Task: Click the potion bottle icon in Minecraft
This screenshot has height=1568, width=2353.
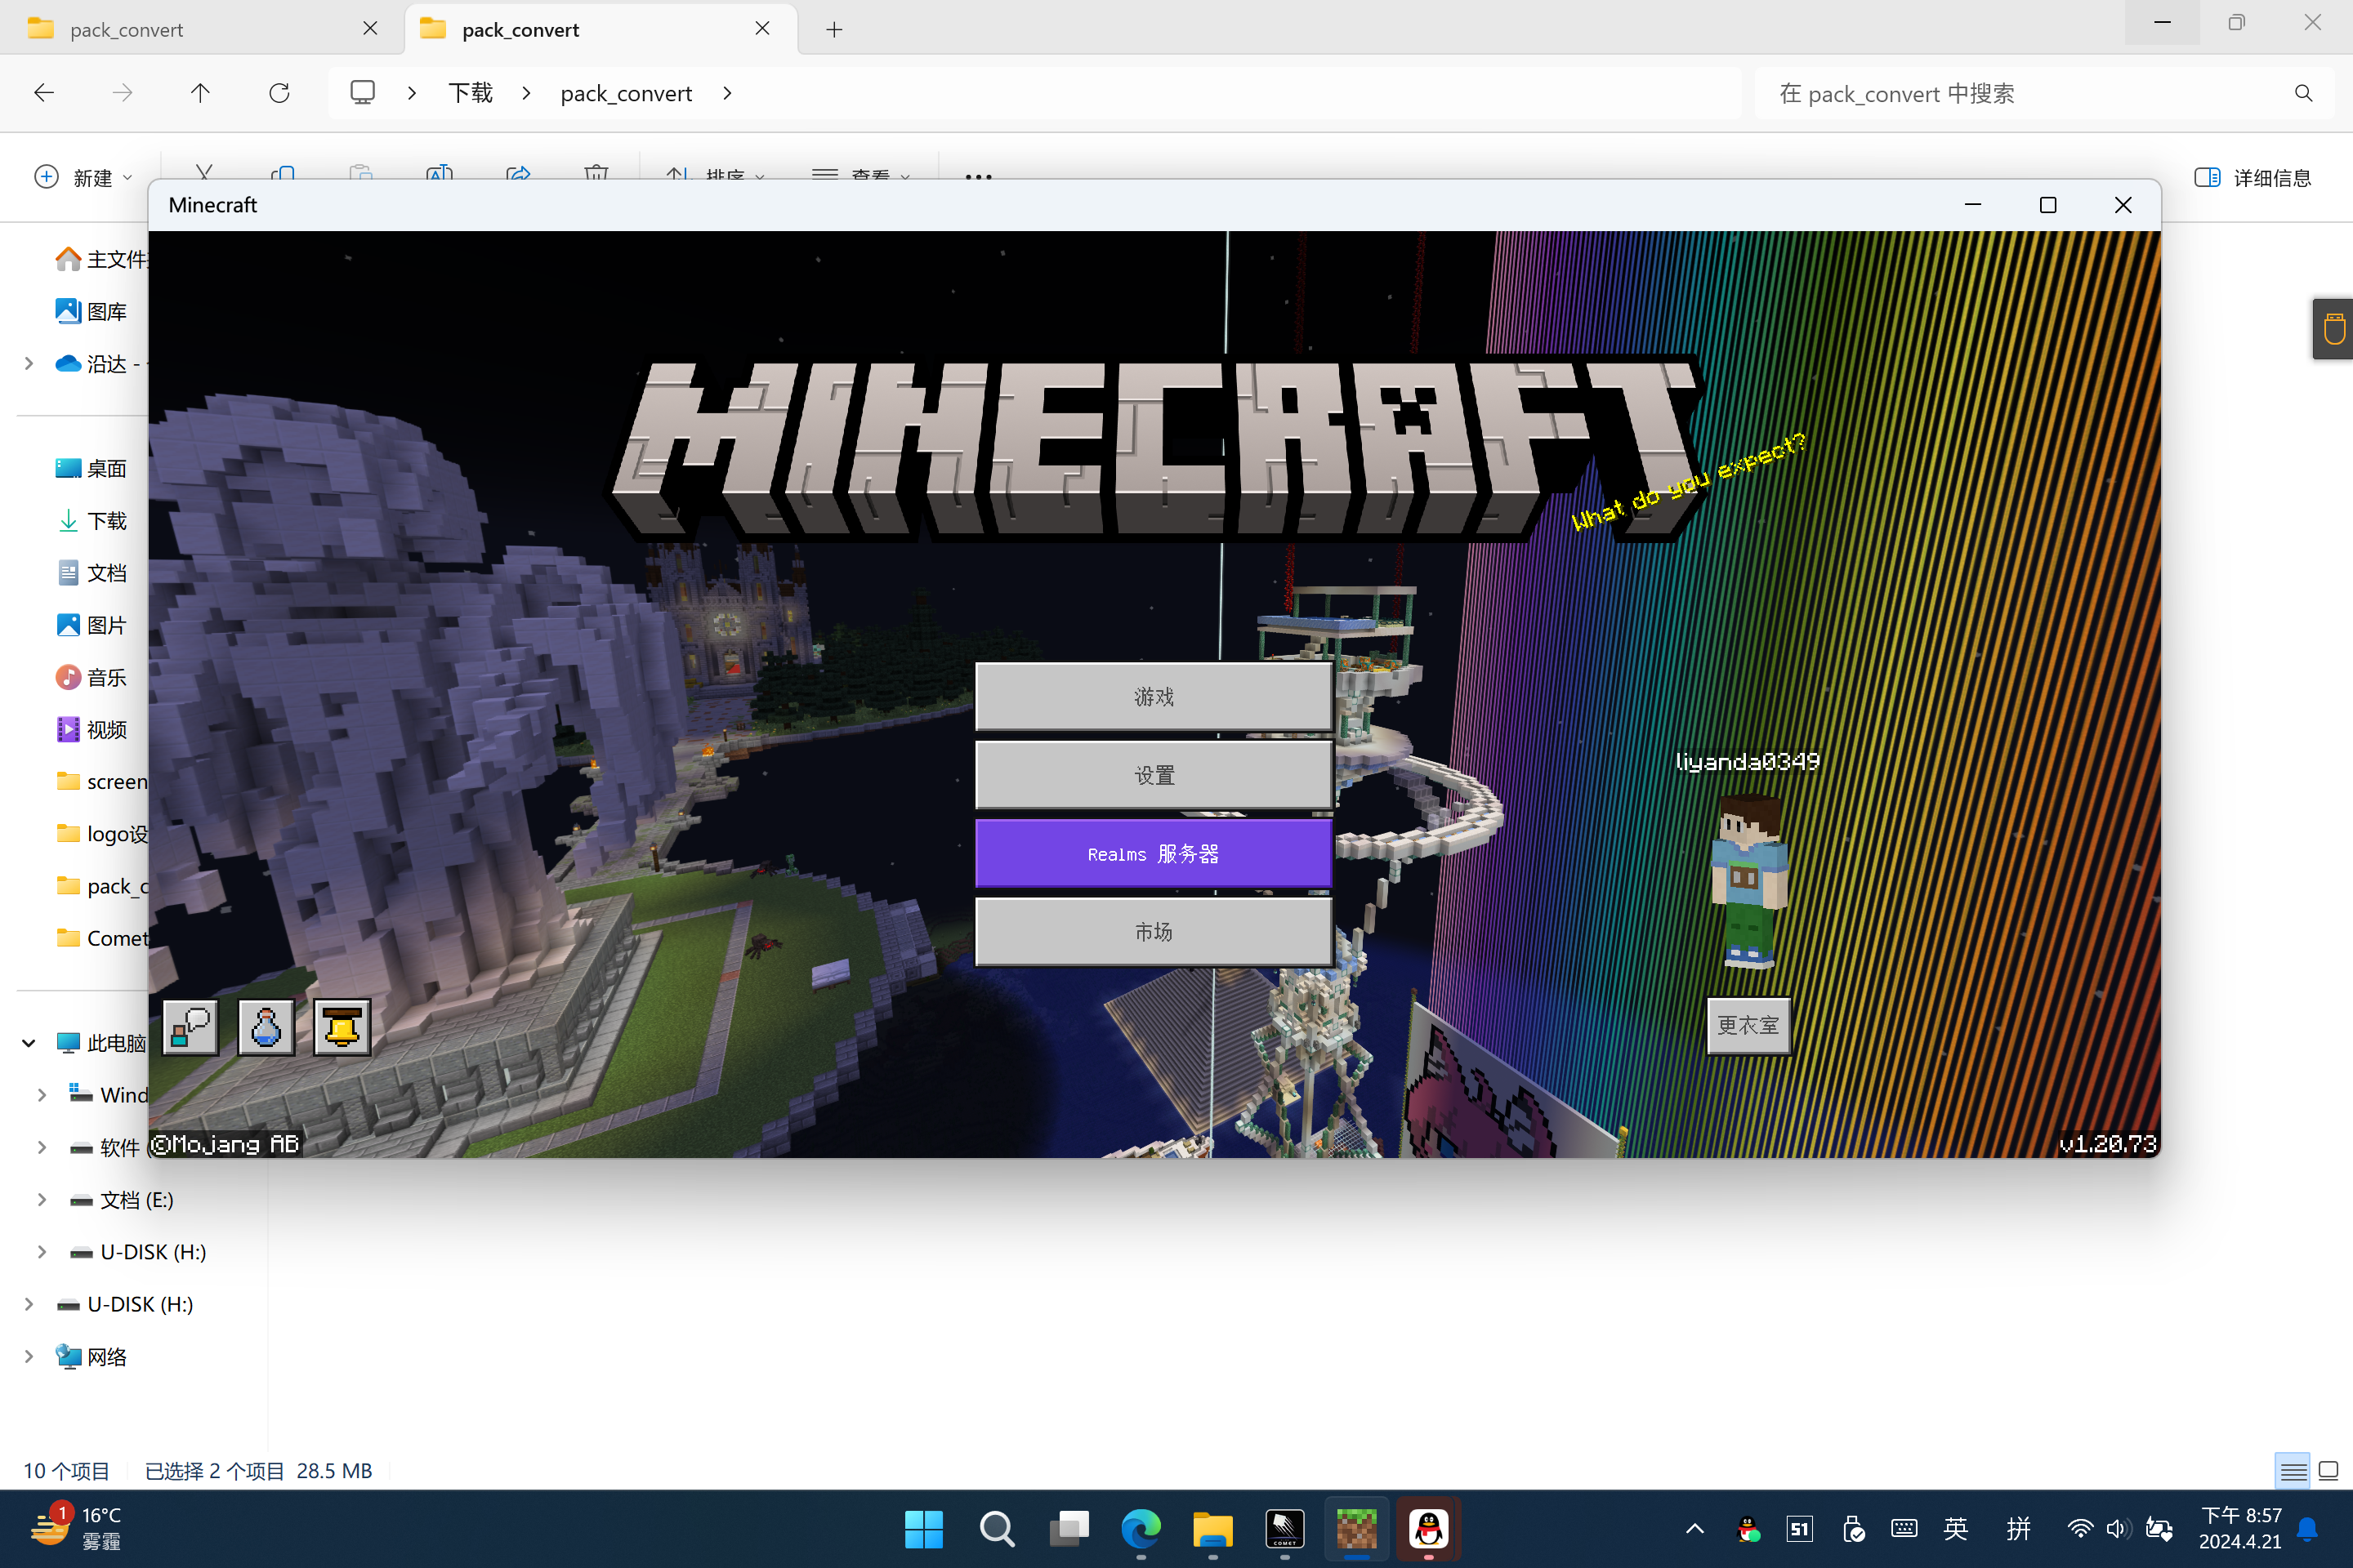Action: pyautogui.click(x=266, y=1026)
